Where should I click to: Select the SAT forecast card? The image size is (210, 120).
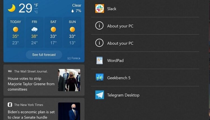pyautogui.click(x=53, y=32)
